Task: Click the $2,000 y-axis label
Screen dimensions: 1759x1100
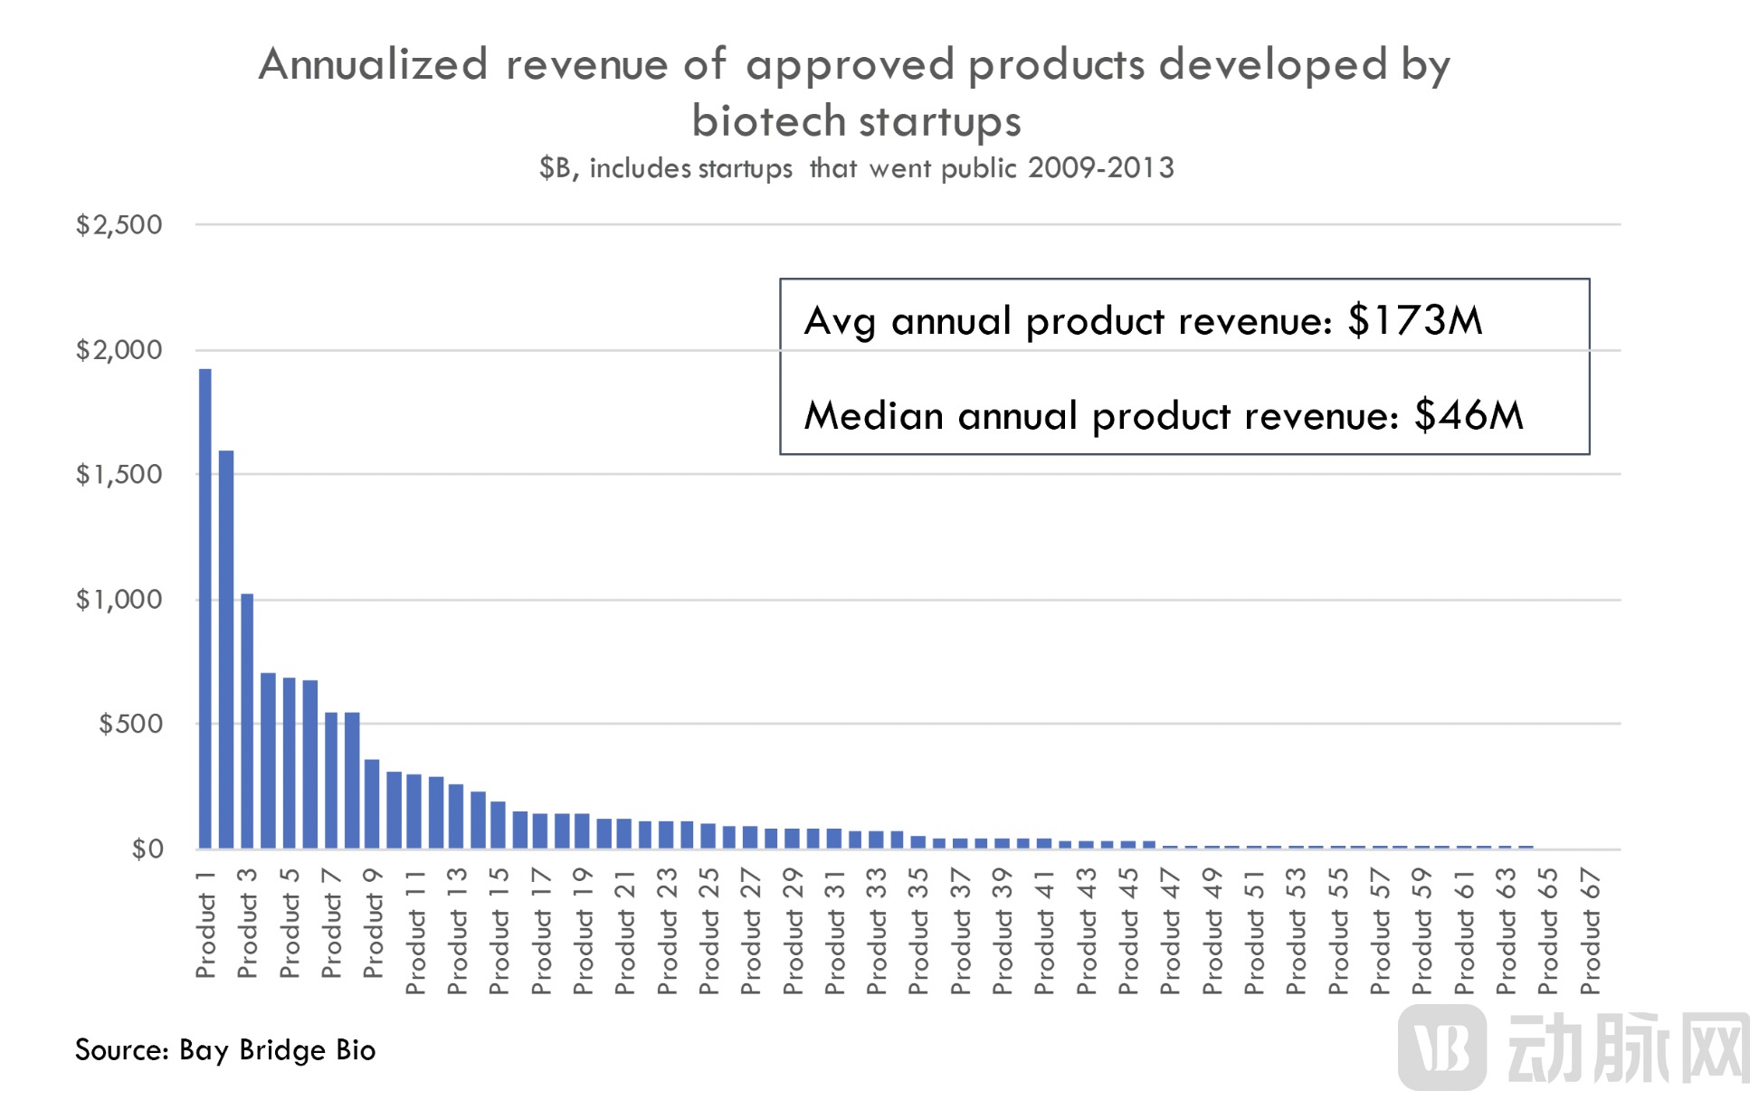Action: (x=119, y=349)
